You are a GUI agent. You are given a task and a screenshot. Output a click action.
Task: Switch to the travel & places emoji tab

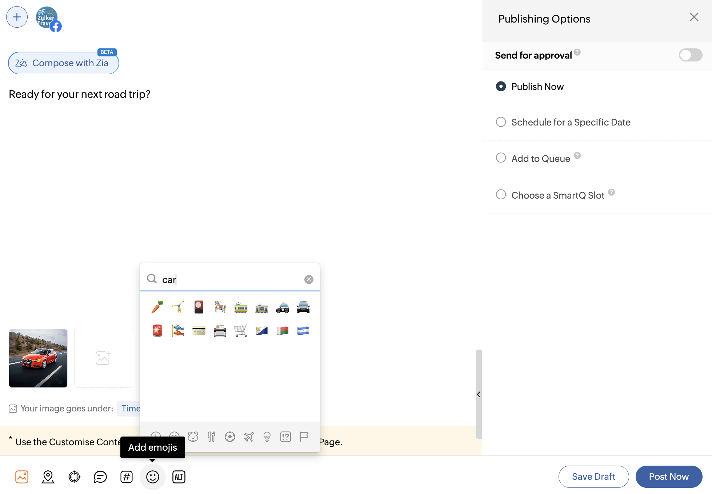click(249, 437)
